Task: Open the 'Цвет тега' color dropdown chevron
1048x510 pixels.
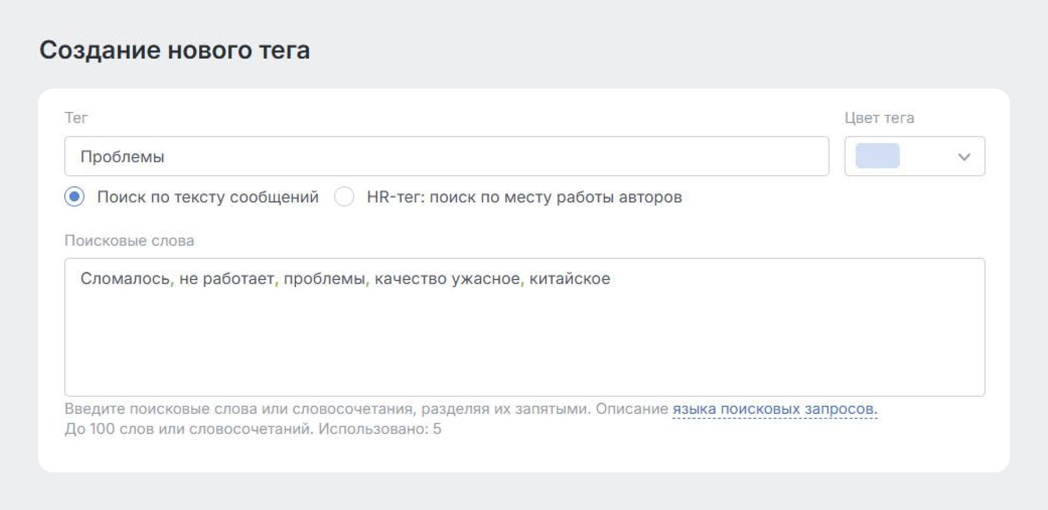Action: tap(964, 157)
